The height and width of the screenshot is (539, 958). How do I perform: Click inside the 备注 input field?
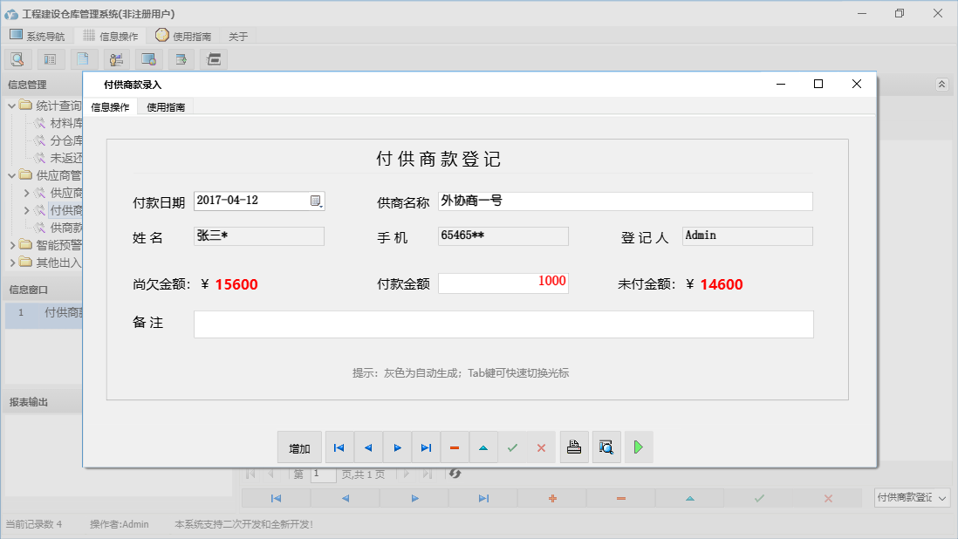pos(502,324)
